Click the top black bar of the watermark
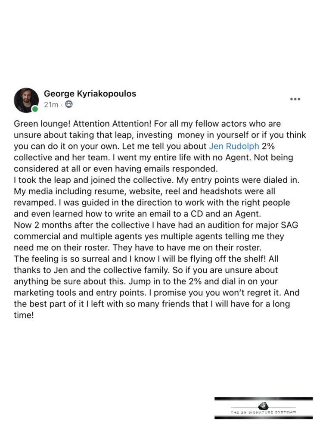This screenshot has width=323, height=431. tap(264, 399)
